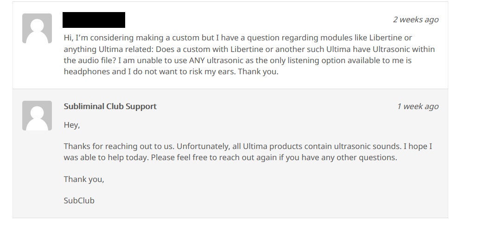Click 'Thank you.' ending the first comment

[x=258, y=71]
